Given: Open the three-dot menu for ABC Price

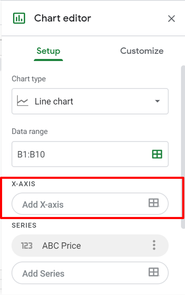Looking at the screenshot, I should tap(154, 245).
